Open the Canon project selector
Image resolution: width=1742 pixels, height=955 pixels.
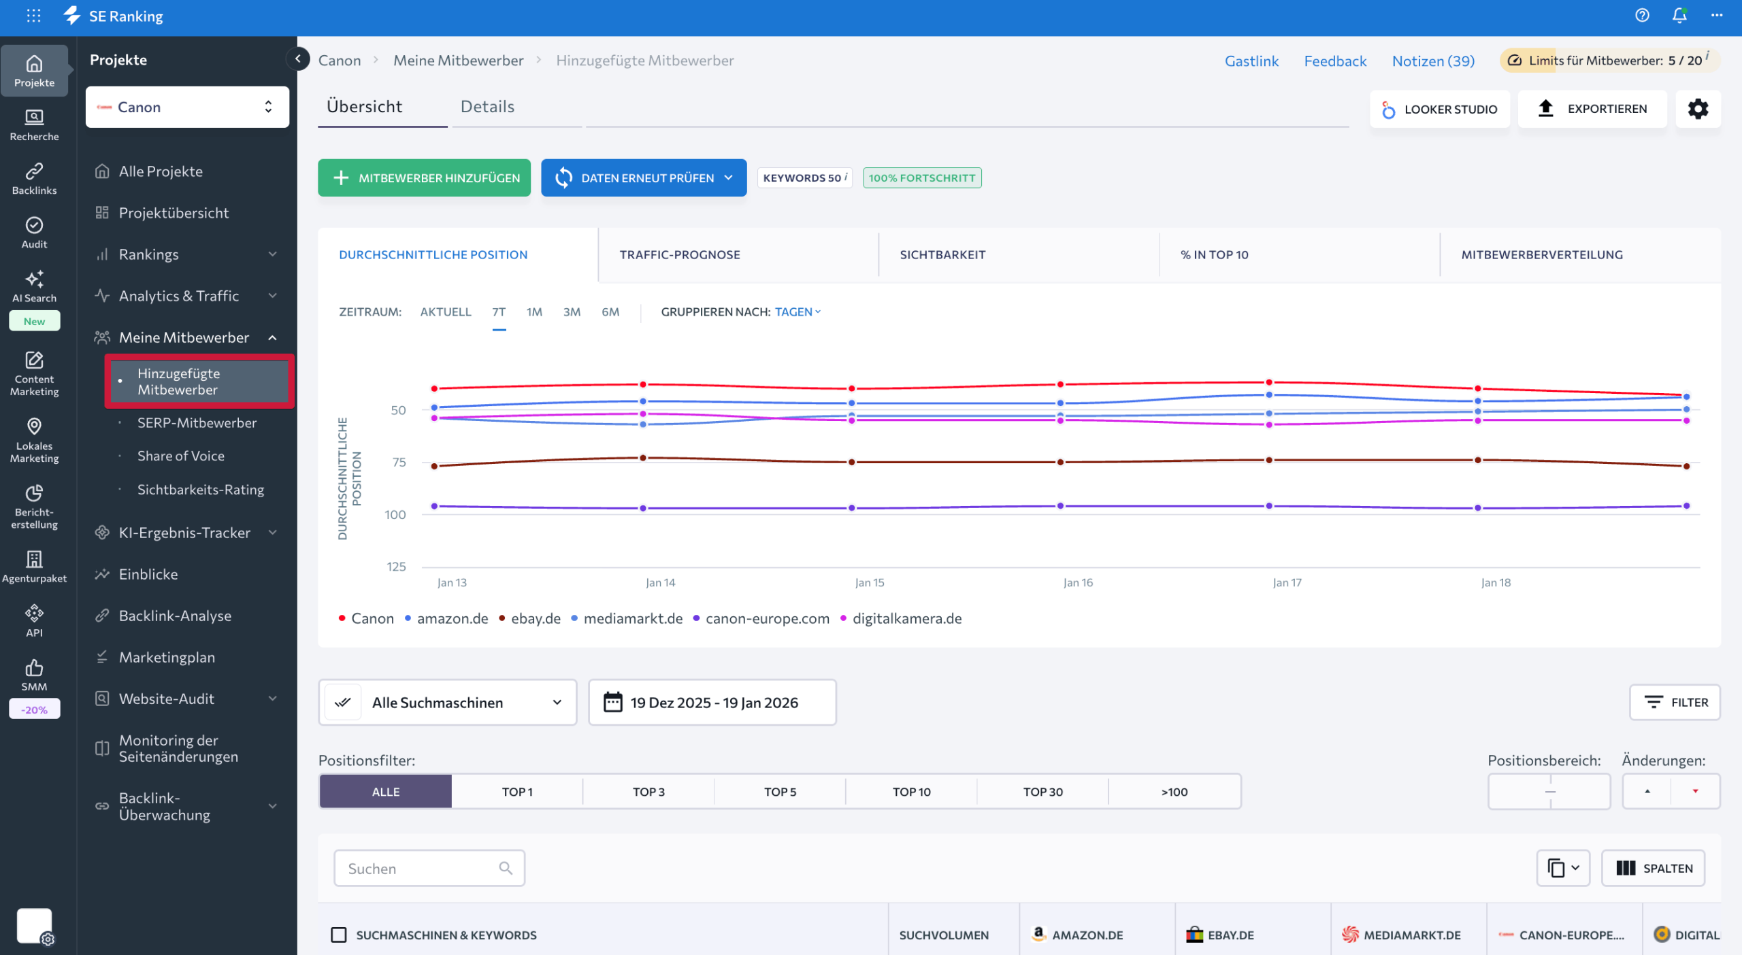coord(187,107)
